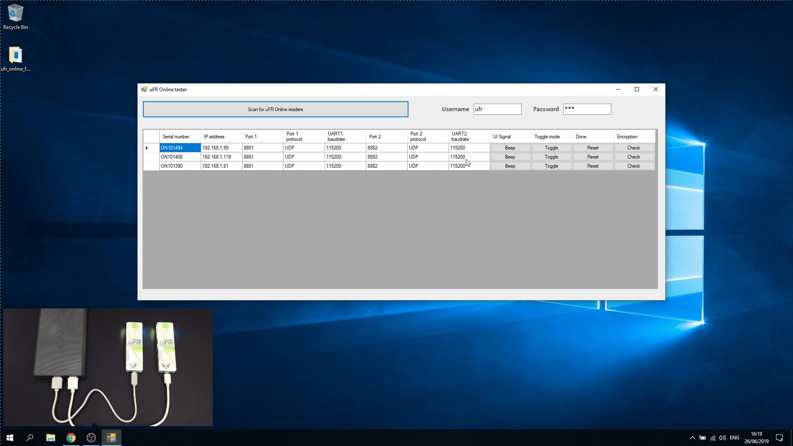Screen dimensions: 793x446
Task: Click the UART1 baudrate column header
Action: 345,137
